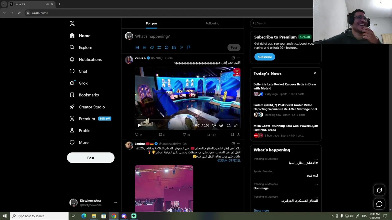Reload the page in the browser

19,13
